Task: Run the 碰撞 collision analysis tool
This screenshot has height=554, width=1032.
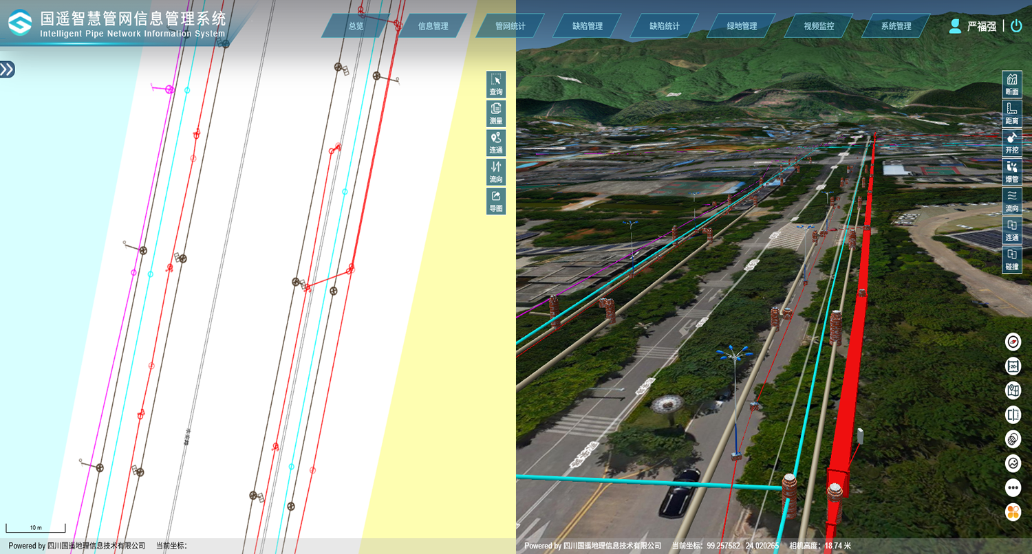Action: tap(1011, 260)
